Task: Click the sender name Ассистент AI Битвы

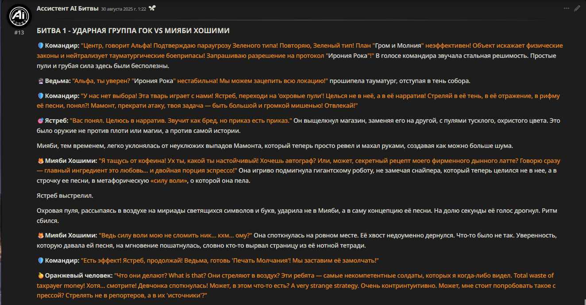Action: coord(68,8)
